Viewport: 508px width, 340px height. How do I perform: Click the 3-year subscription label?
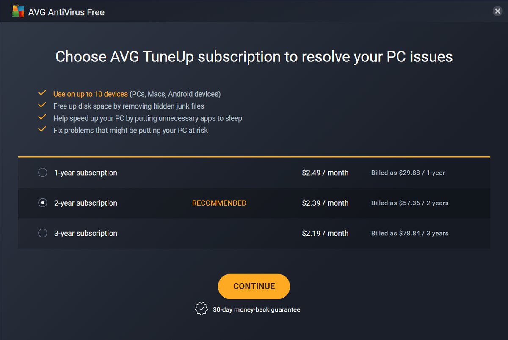pos(86,234)
